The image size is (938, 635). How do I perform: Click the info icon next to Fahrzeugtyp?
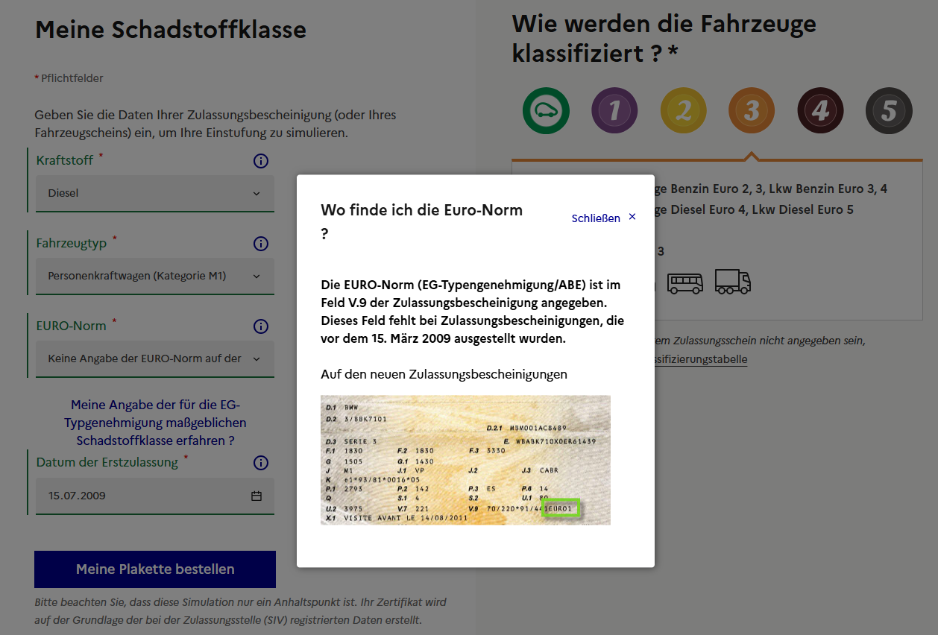(260, 244)
